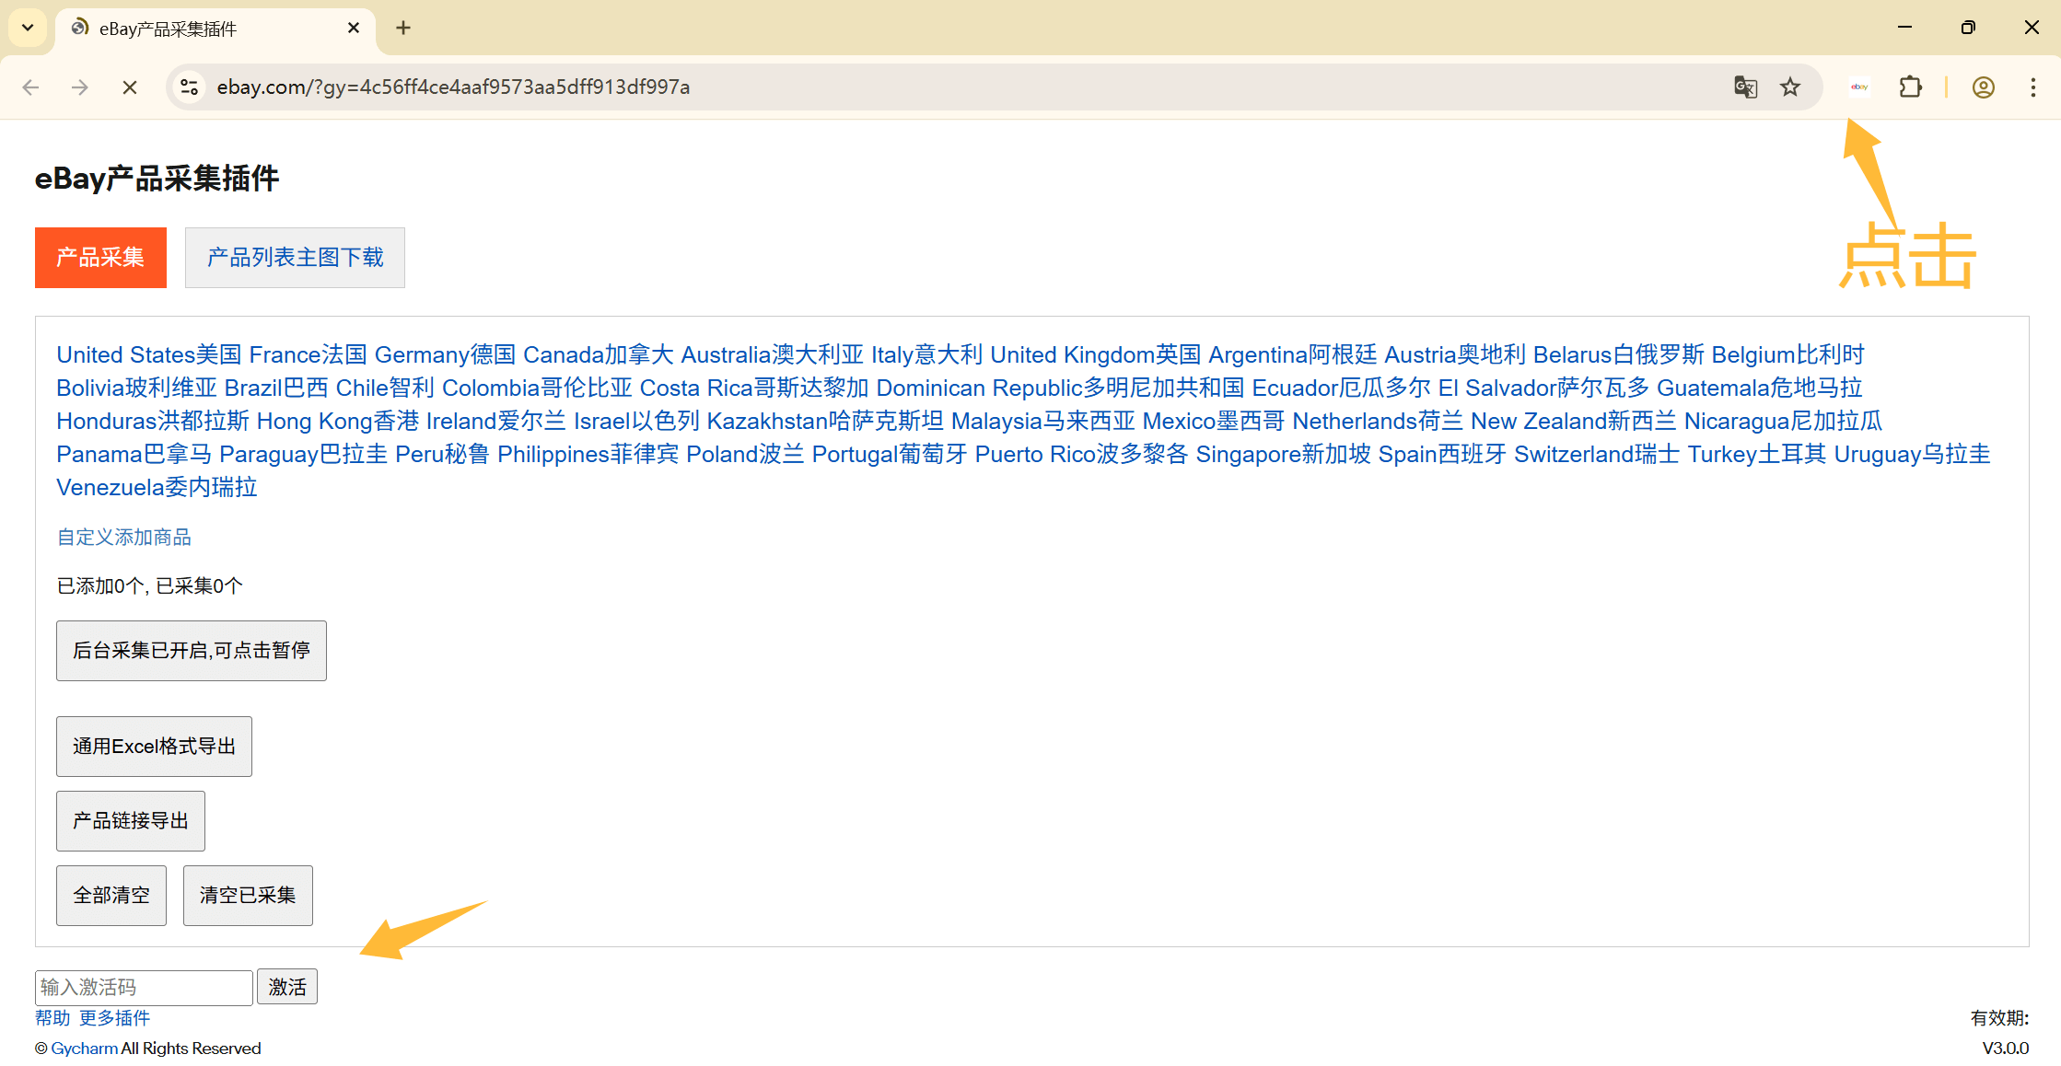Image resolution: width=2061 pixels, height=1066 pixels.
Task: Select Italy意大利 site link
Action: [x=927, y=355]
